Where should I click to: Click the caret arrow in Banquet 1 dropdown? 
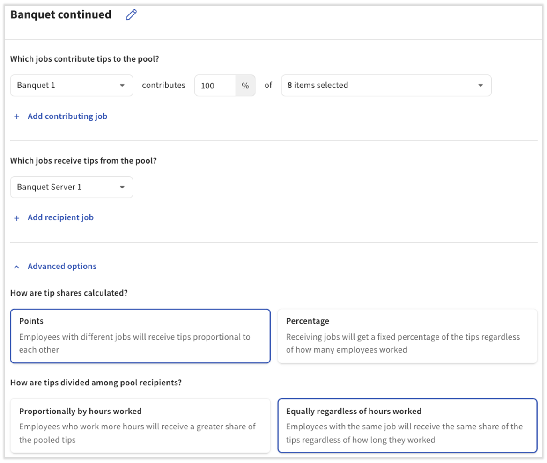pyautogui.click(x=122, y=86)
